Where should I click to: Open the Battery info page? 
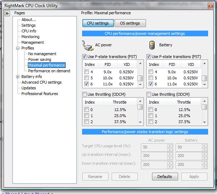(x=32, y=77)
